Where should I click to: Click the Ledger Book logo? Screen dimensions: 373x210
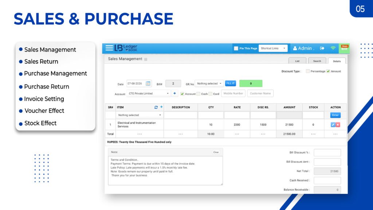point(126,48)
